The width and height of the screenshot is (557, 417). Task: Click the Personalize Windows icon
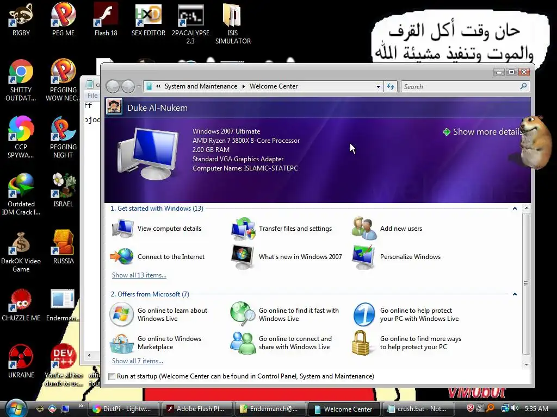pos(363,256)
